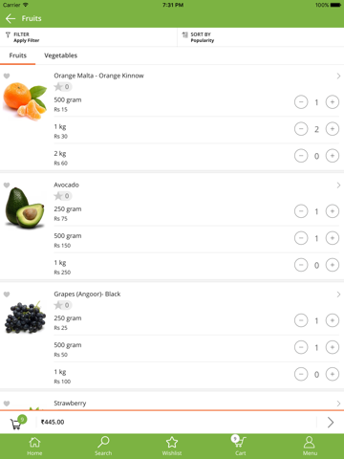The image size is (344, 459).
Task: Switch to the Vegetables tab
Action: point(61,55)
